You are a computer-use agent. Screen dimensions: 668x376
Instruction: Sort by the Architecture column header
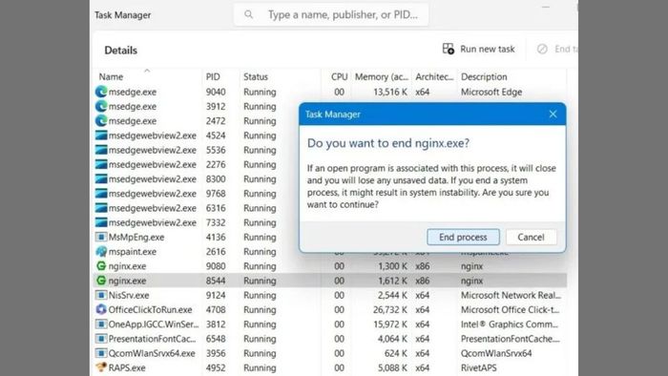434,76
